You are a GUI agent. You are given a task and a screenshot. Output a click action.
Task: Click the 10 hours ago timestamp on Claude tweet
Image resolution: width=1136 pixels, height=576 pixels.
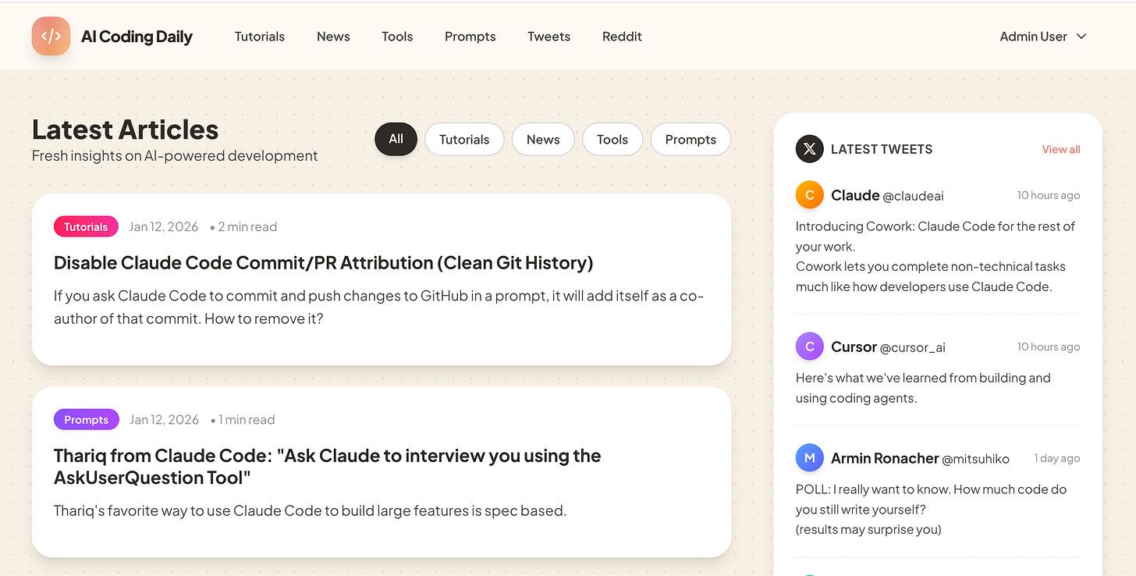[x=1049, y=195]
